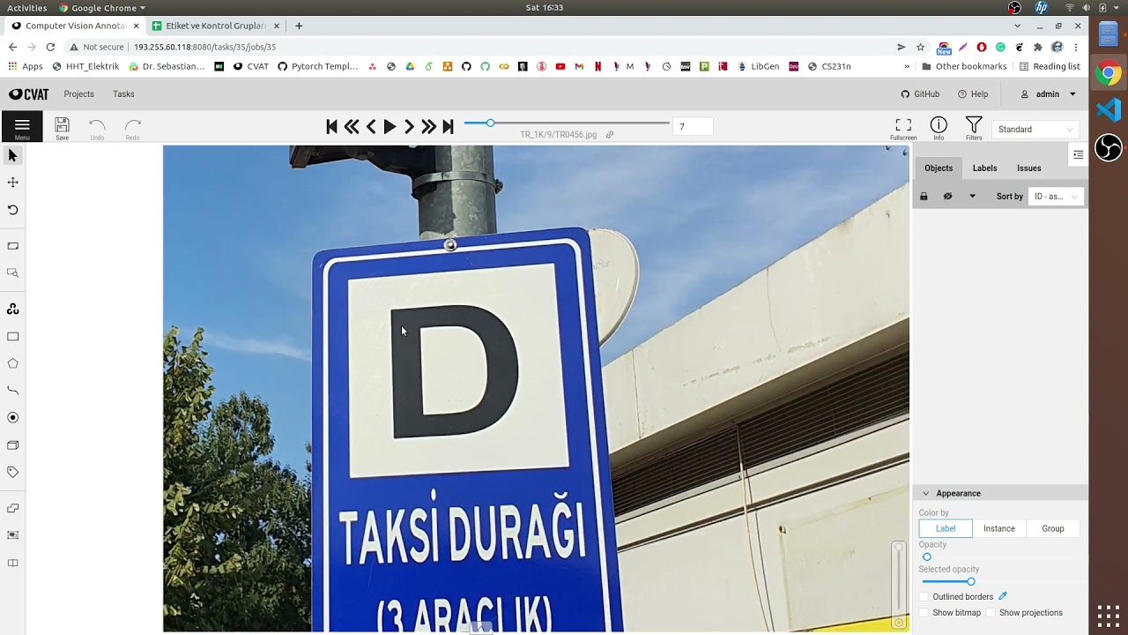Image resolution: width=1128 pixels, height=635 pixels.
Task: Play the frame sequence
Action: coord(390,127)
